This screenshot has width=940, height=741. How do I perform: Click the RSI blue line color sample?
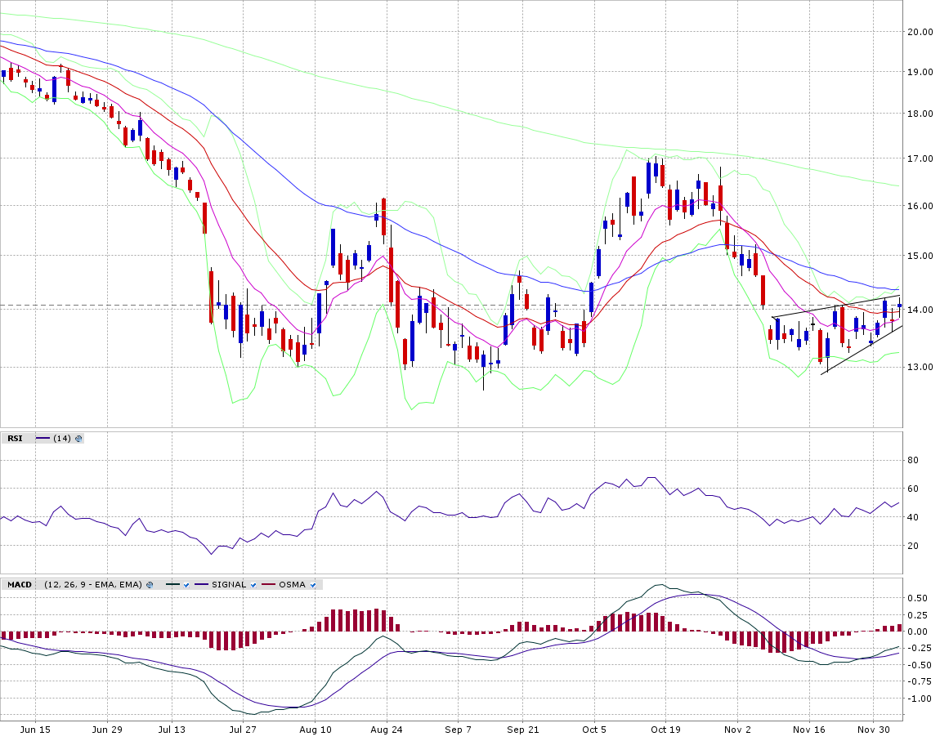[x=43, y=439]
